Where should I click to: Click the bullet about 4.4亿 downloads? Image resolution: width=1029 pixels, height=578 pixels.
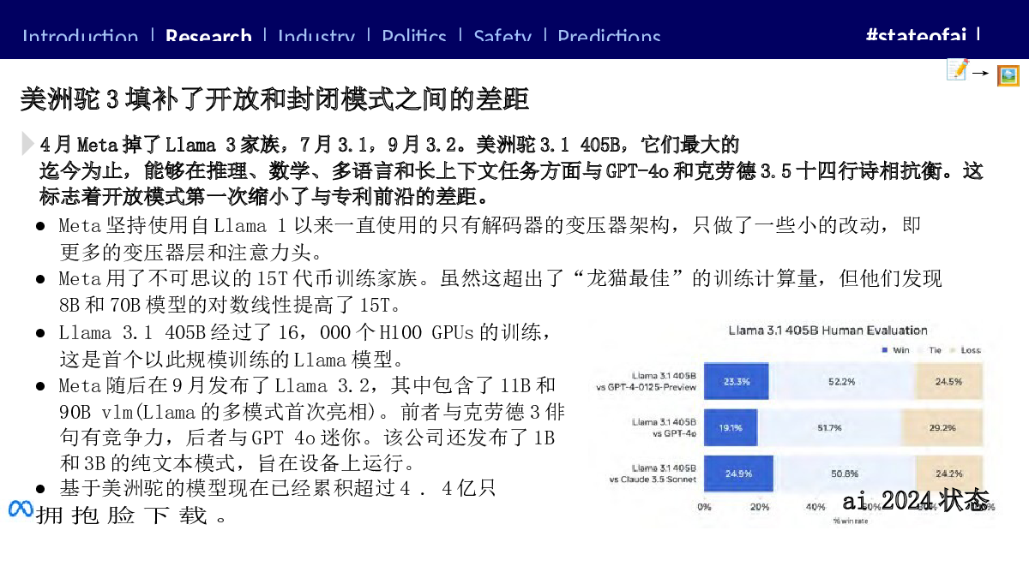point(277,489)
